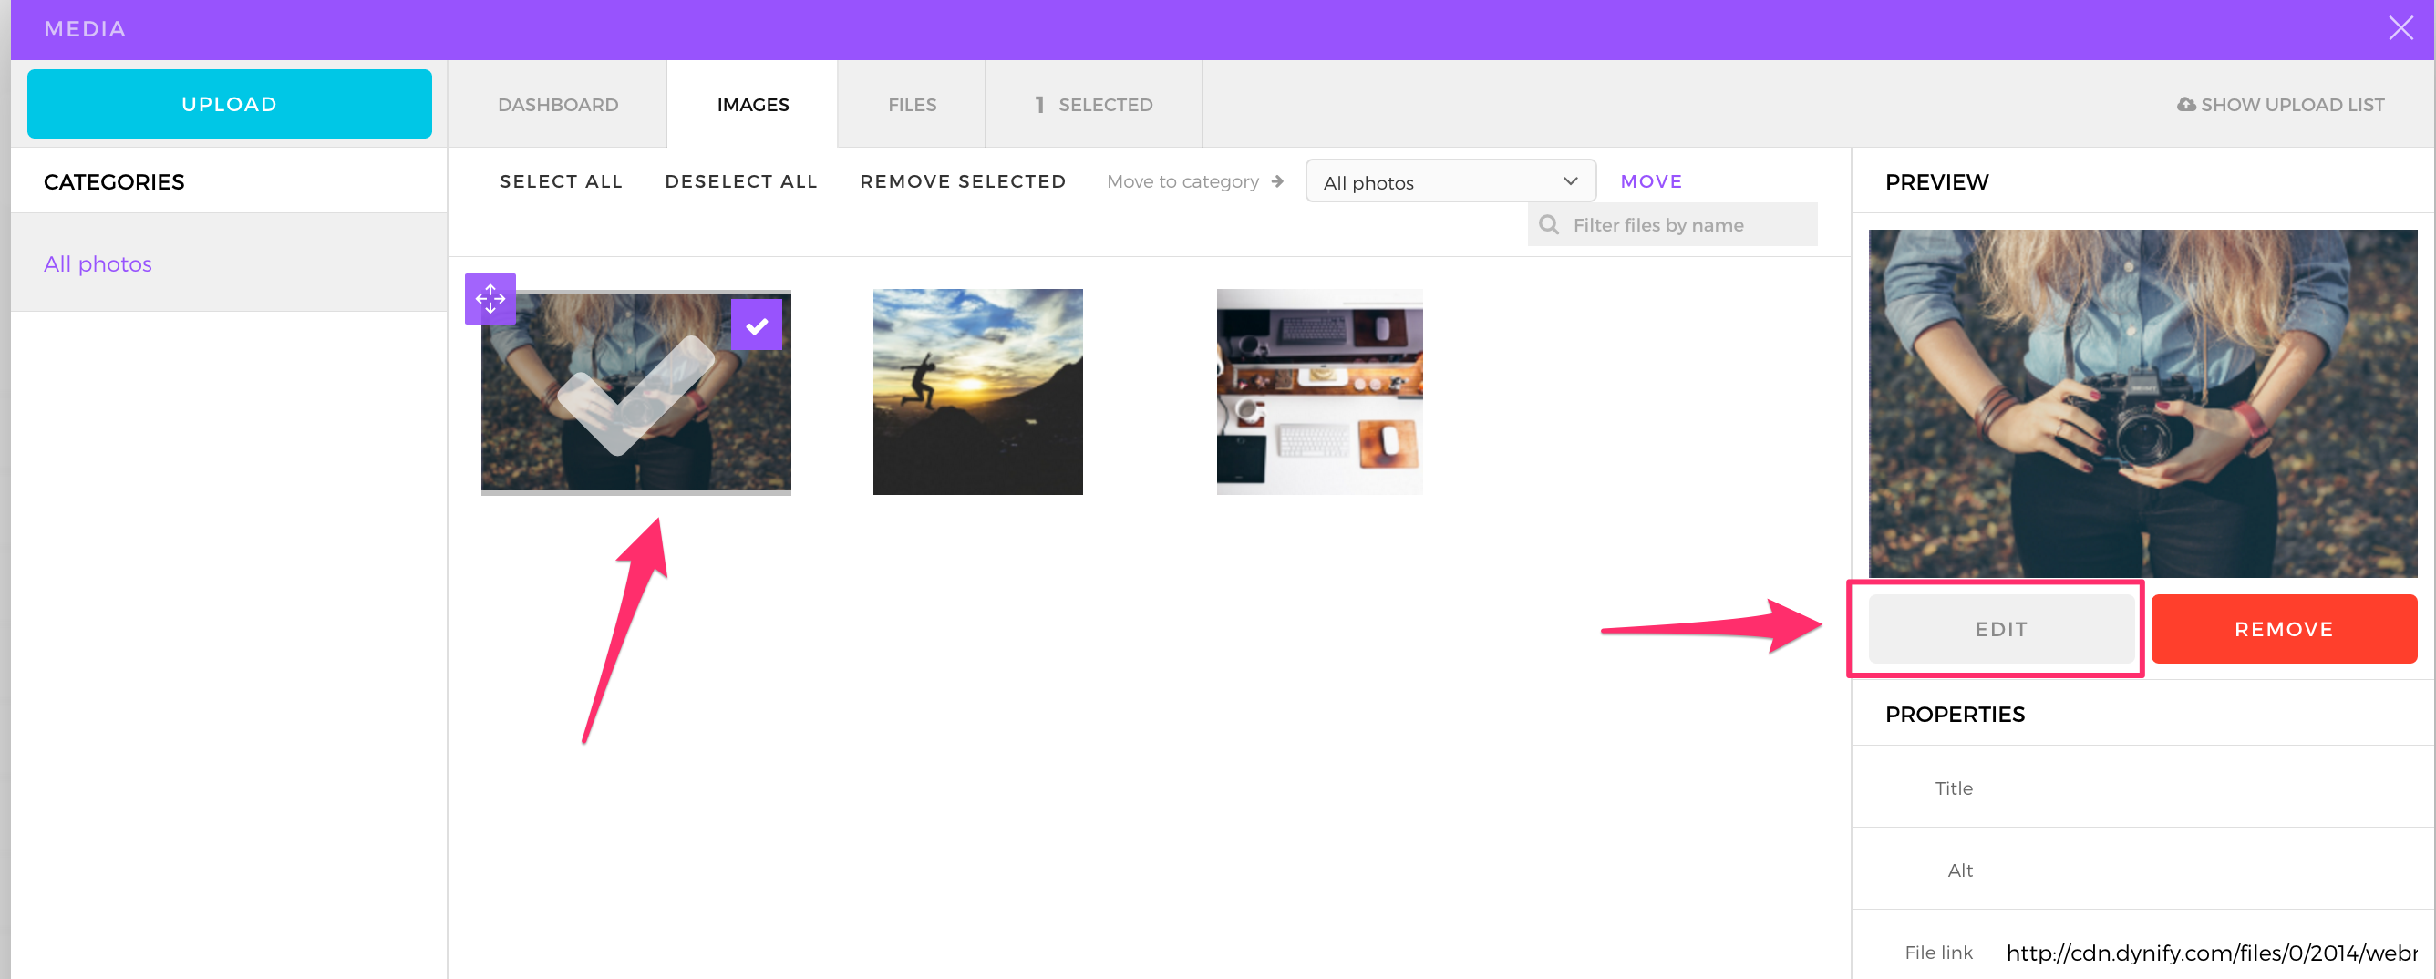Viewport: 2436px width, 979px height.
Task: Click the selected camera girl thumbnail
Action: pyautogui.click(x=635, y=392)
